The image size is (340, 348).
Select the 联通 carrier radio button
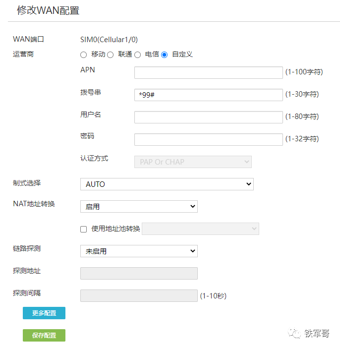click(x=111, y=55)
